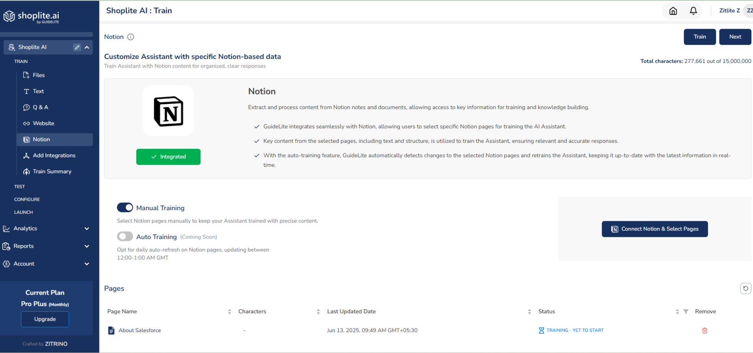Delete the About Salesforce page
The image size is (753, 353).
click(x=705, y=331)
